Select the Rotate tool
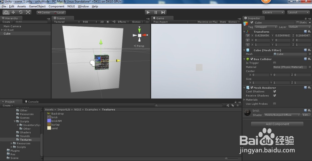 click(21, 13)
